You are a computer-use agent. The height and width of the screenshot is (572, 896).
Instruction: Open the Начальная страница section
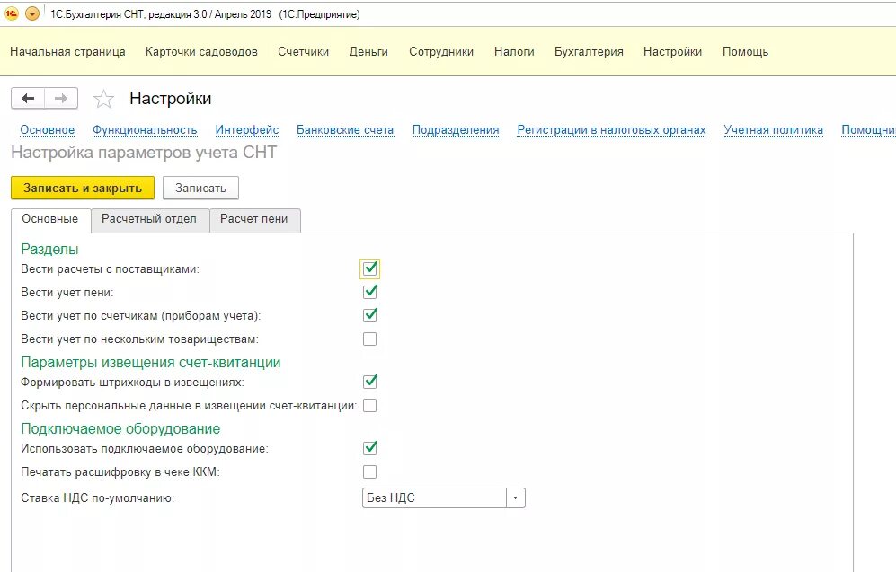pos(67,52)
